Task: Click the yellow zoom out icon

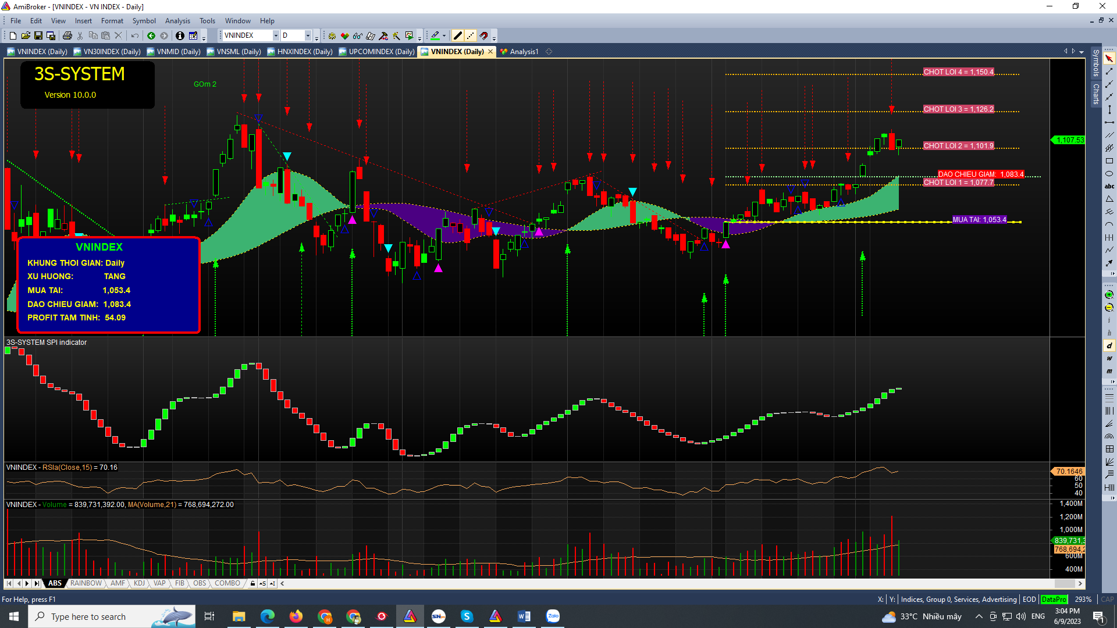Action: click(1109, 308)
